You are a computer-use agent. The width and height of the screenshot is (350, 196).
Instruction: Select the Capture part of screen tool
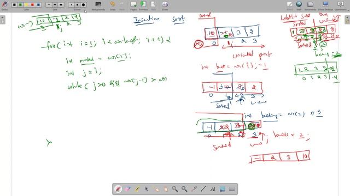[x=223, y=189]
